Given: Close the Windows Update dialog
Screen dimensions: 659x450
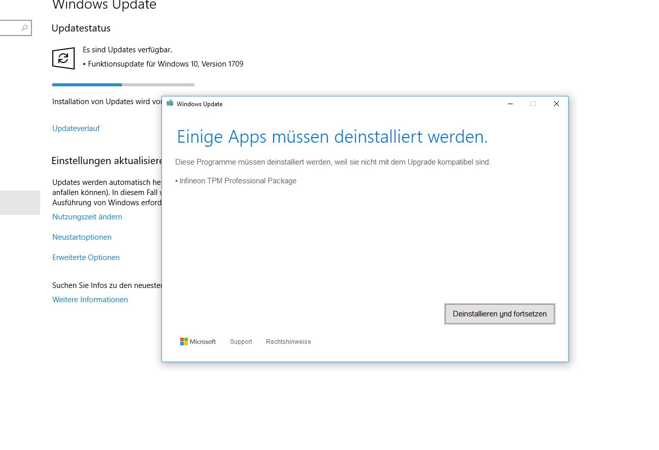Looking at the screenshot, I should (x=556, y=104).
